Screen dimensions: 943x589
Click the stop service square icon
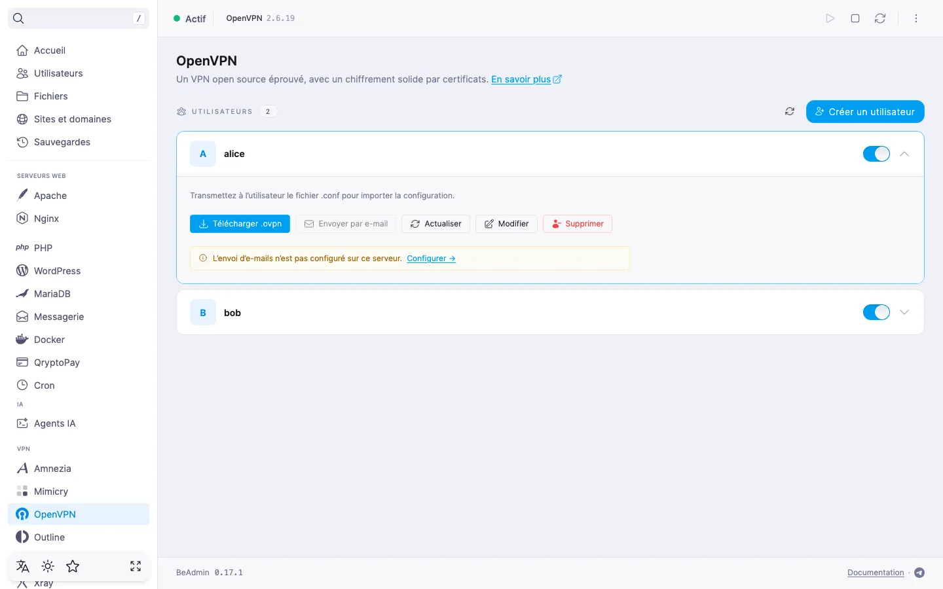855,18
